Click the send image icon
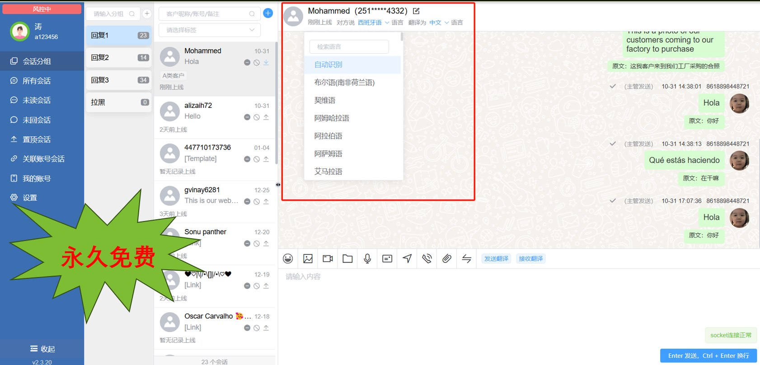The width and height of the screenshot is (760, 365). 308,259
